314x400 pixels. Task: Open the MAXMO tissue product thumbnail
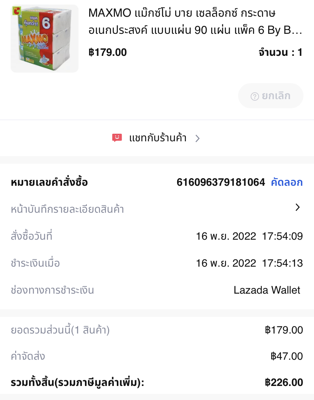pos(45,38)
